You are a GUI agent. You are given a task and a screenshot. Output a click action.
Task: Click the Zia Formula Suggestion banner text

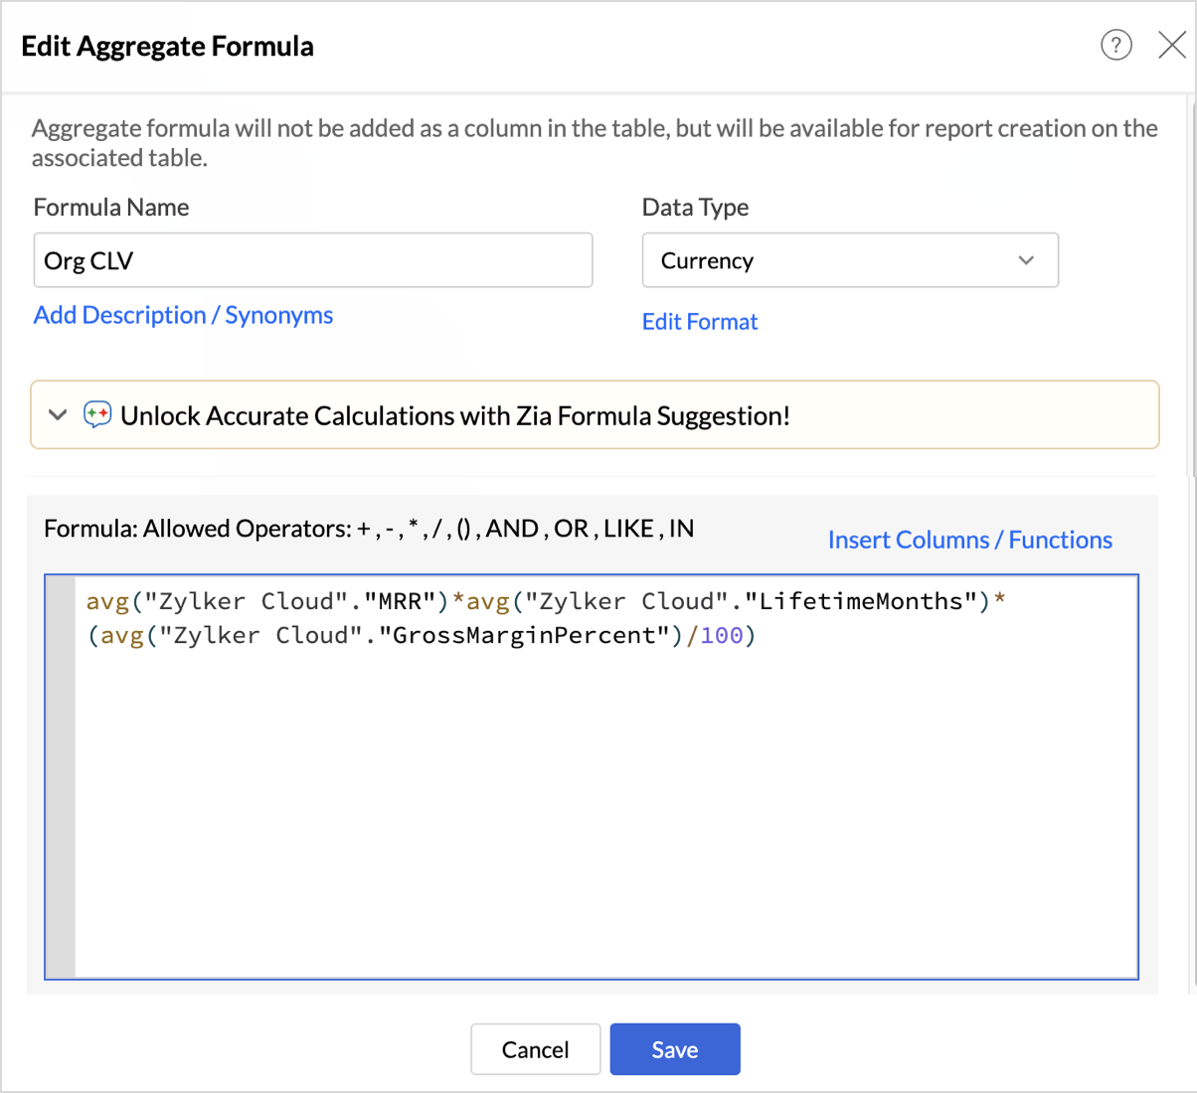coord(454,415)
